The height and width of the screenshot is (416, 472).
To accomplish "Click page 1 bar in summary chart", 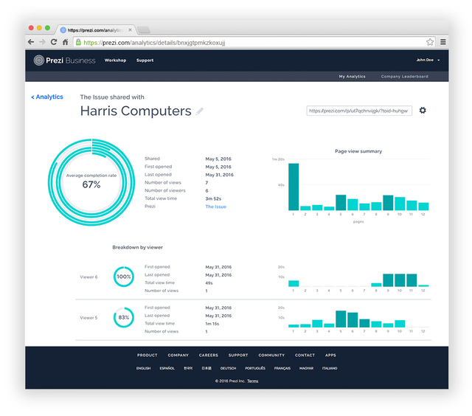I will (x=294, y=187).
